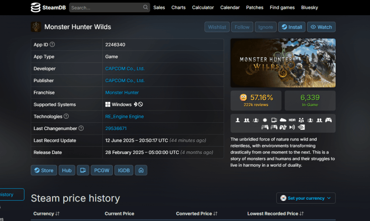Click the search magnifier icon
This screenshot has height=221, width=370.
click(x=146, y=7)
